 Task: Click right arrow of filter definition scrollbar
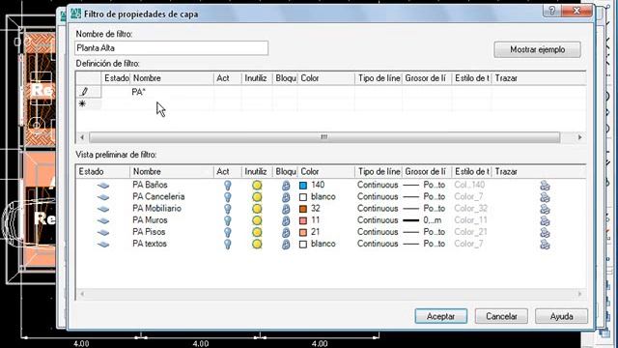coord(579,137)
